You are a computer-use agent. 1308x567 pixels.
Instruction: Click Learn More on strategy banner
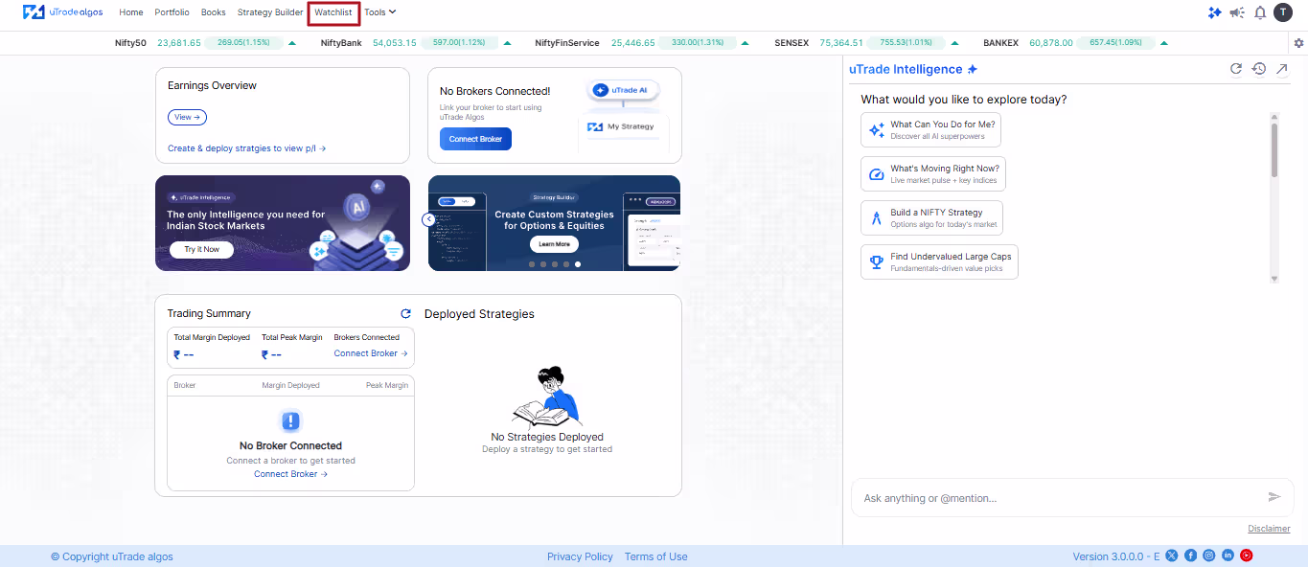coord(554,244)
